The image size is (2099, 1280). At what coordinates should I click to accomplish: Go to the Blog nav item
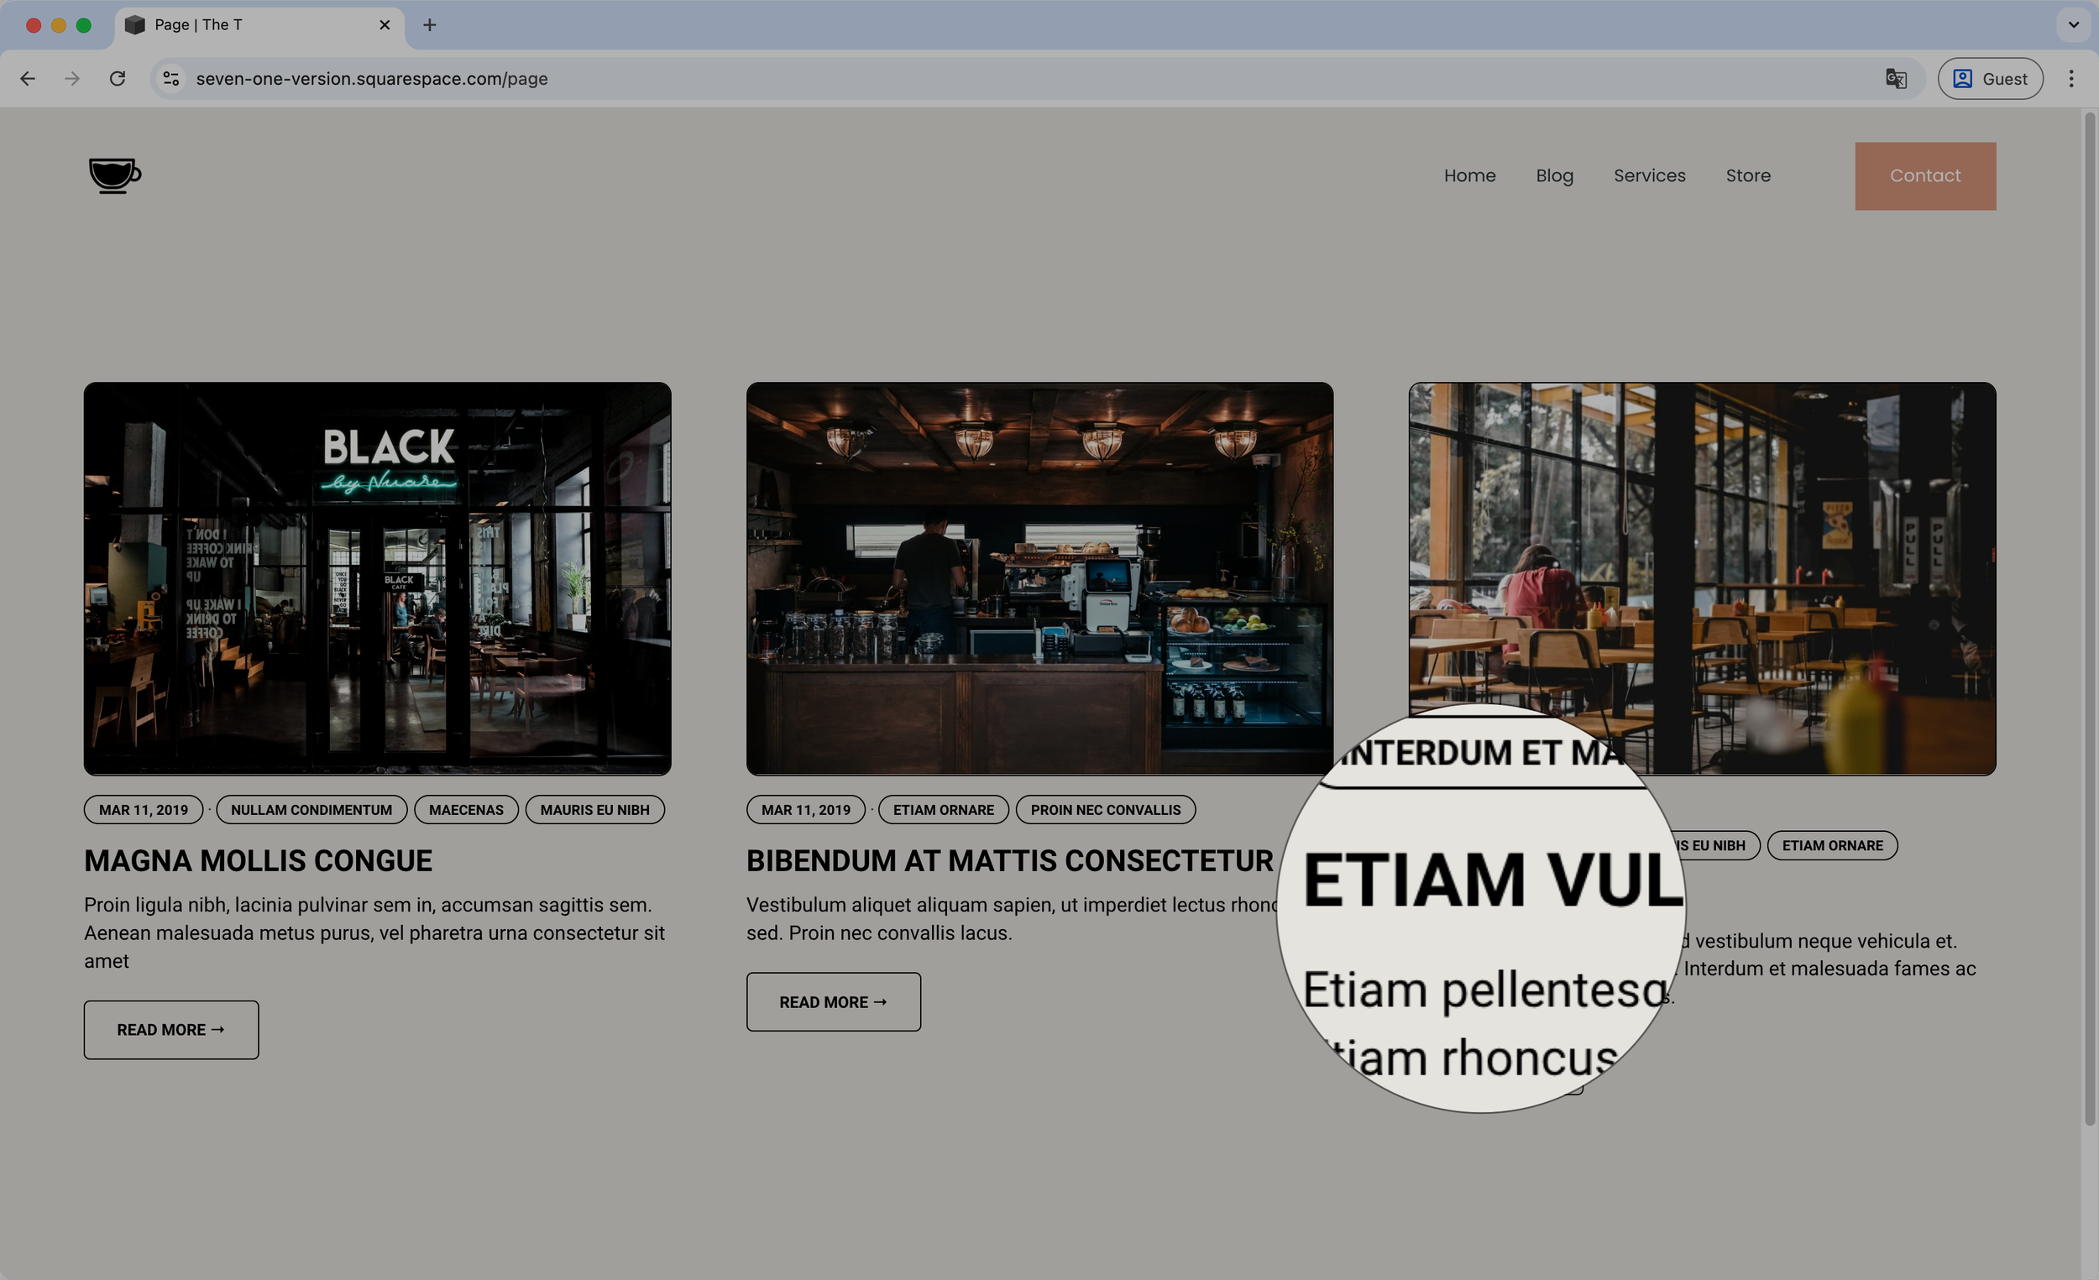[1554, 175]
